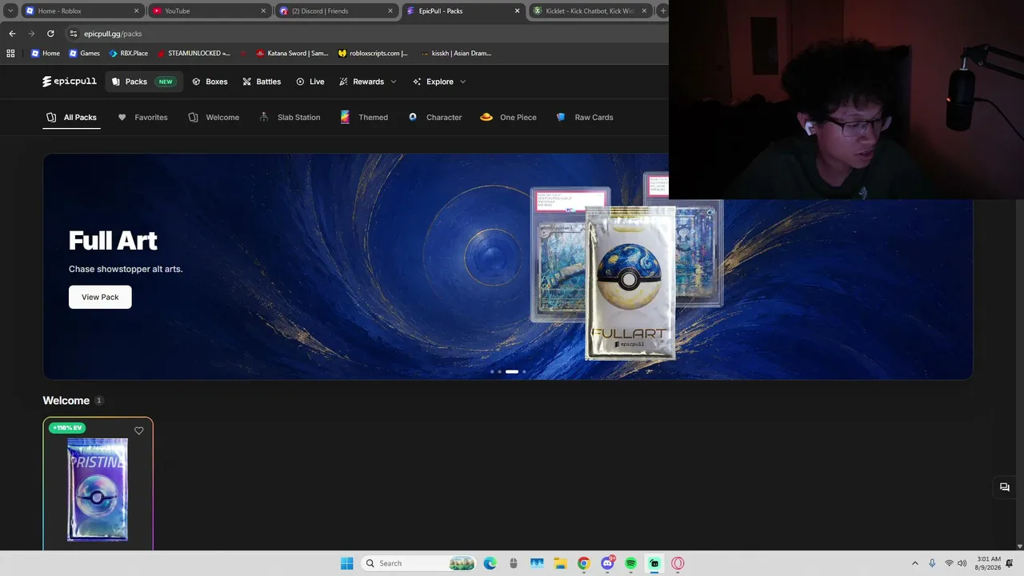Open the Character category tab
Viewport: 1024px width, 576px height.
pyautogui.click(x=434, y=118)
